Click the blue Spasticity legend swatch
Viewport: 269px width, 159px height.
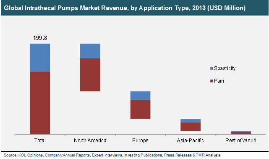click(x=212, y=68)
